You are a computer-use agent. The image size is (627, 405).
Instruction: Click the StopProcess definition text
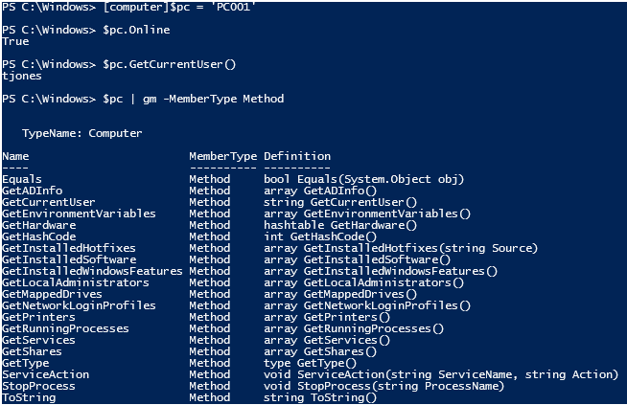383,386
